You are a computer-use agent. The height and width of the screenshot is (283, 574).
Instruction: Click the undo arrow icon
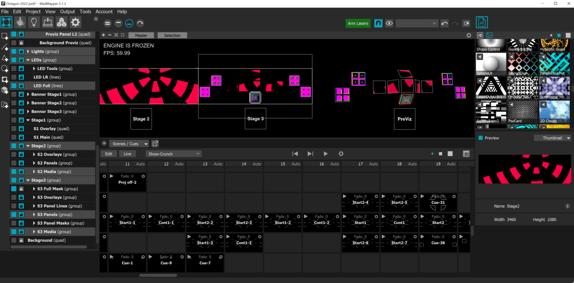444,23
